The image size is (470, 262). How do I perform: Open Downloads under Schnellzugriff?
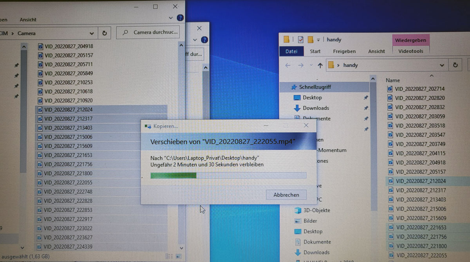click(x=316, y=108)
